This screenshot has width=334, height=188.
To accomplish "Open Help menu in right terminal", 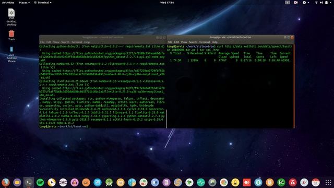I will click(214, 42).
